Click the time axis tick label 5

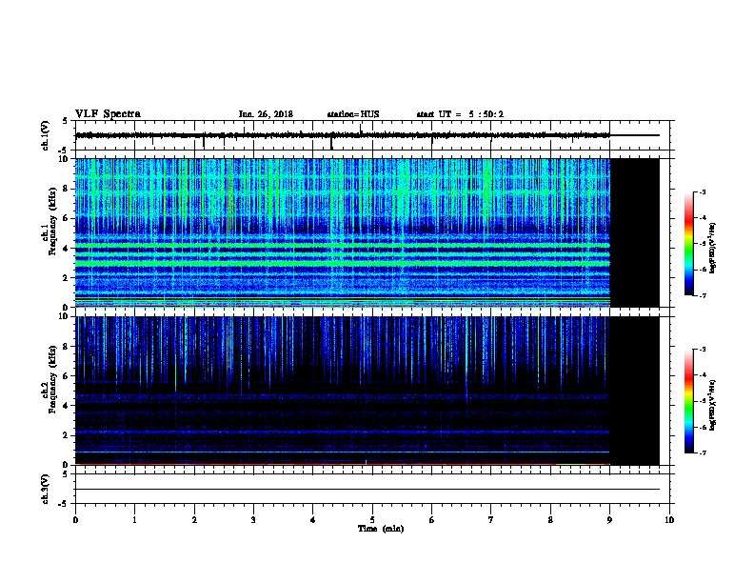point(372,519)
